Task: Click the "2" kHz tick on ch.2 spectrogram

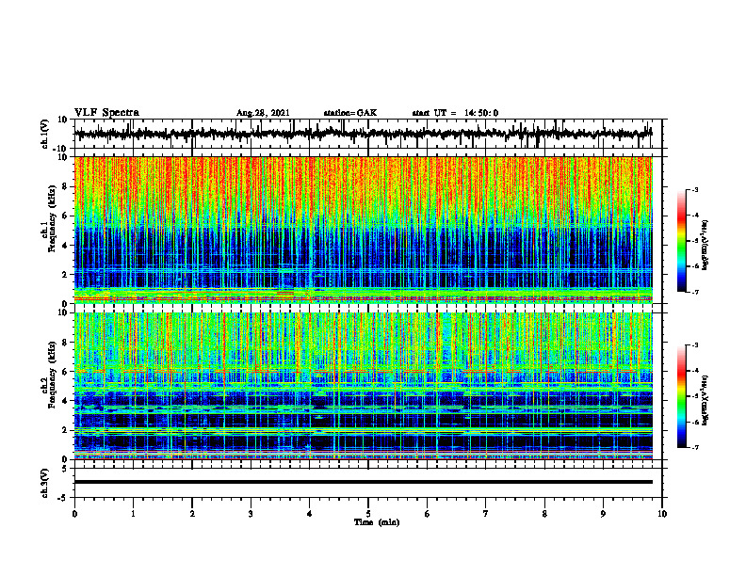Action: click(x=66, y=430)
